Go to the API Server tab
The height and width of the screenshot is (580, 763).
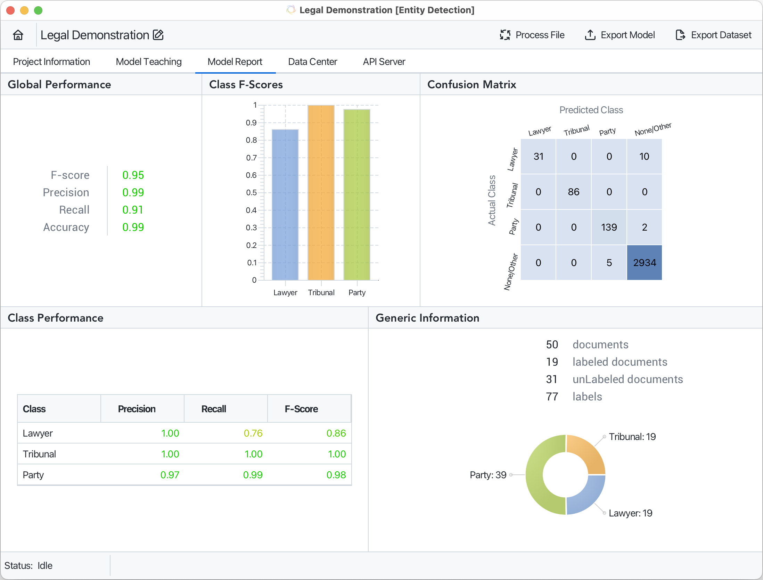pos(384,62)
